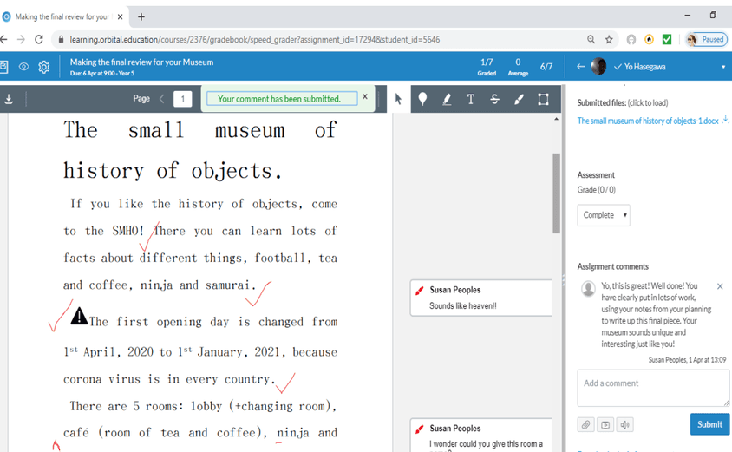Pick the free draw brush tool

point(519,99)
